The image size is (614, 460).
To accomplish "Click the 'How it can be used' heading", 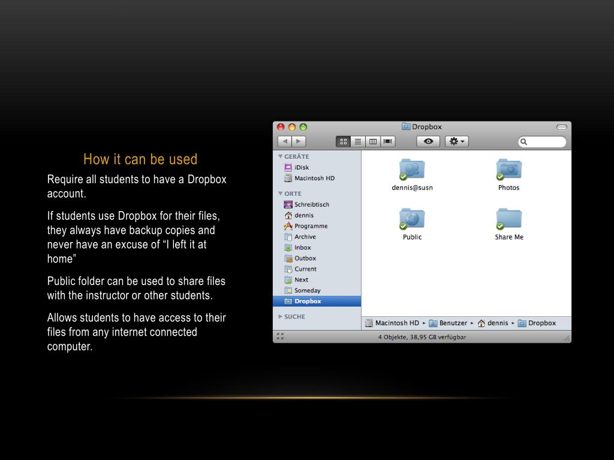I will [x=140, y=159].
